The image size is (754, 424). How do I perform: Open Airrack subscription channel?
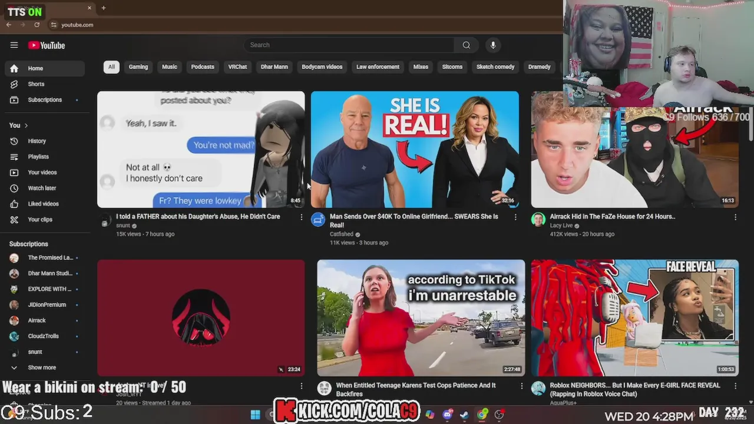click(x=45, y=320)
